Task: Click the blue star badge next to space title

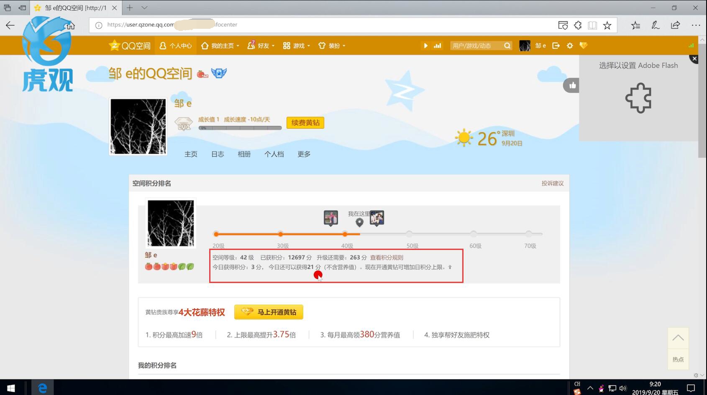Action: pyautogui.click(x=219, y=74)
